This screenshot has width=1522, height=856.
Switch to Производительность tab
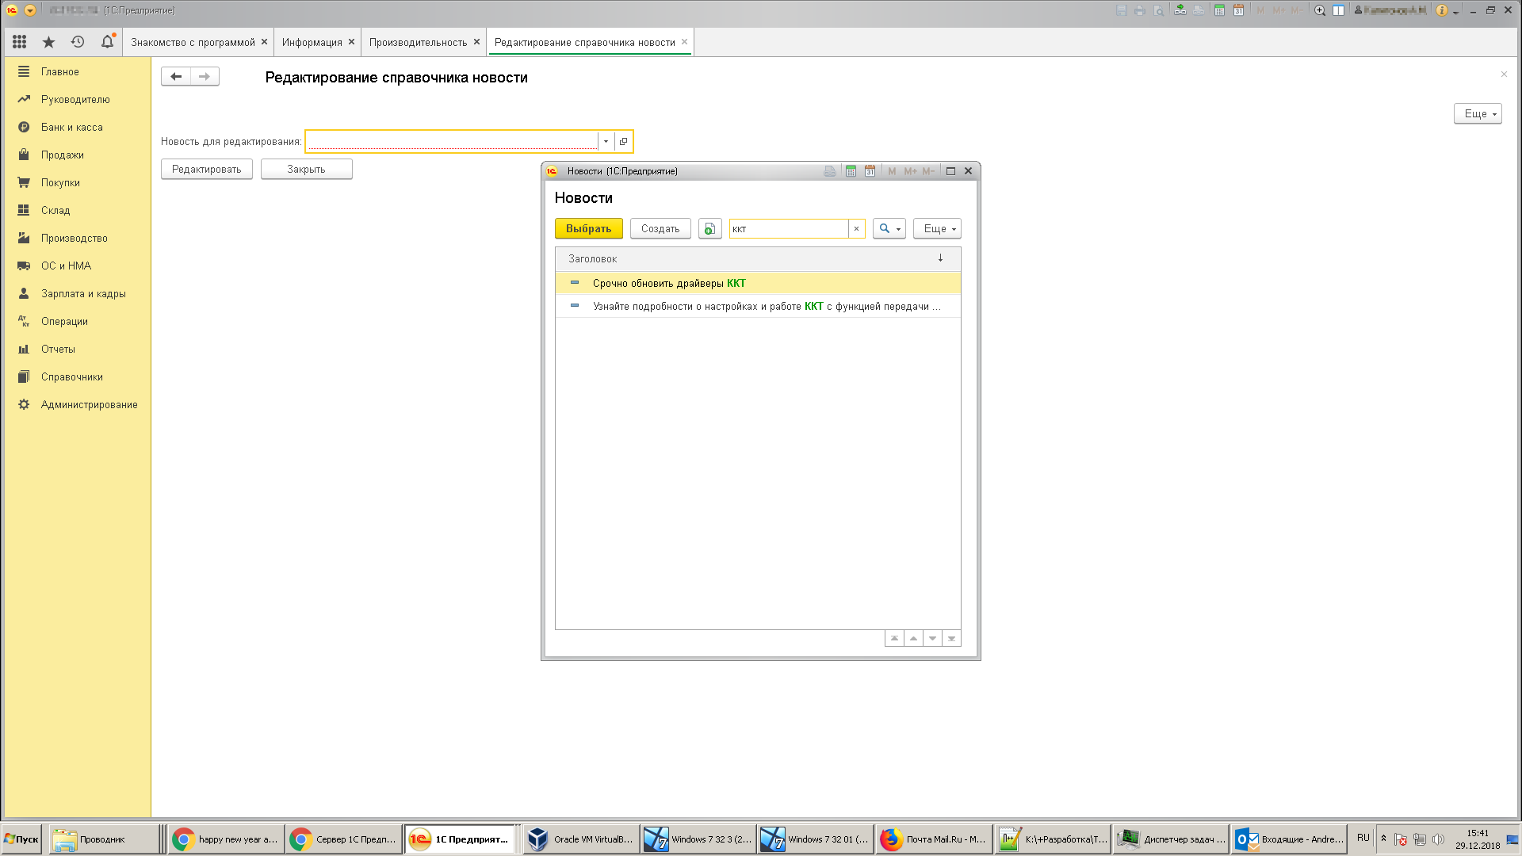click(418, 42)
